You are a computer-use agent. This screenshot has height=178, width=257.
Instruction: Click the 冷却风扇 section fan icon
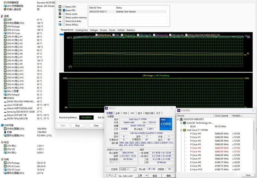tap(2, 125)
